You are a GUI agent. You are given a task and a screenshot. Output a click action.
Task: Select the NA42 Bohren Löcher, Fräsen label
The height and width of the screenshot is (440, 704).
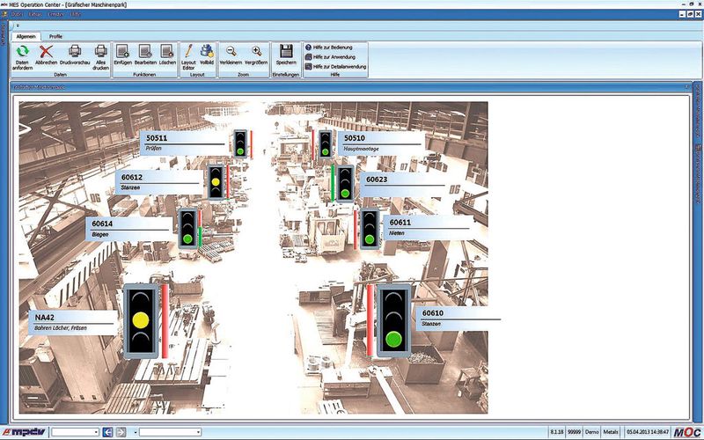click(x=74, y=322)
